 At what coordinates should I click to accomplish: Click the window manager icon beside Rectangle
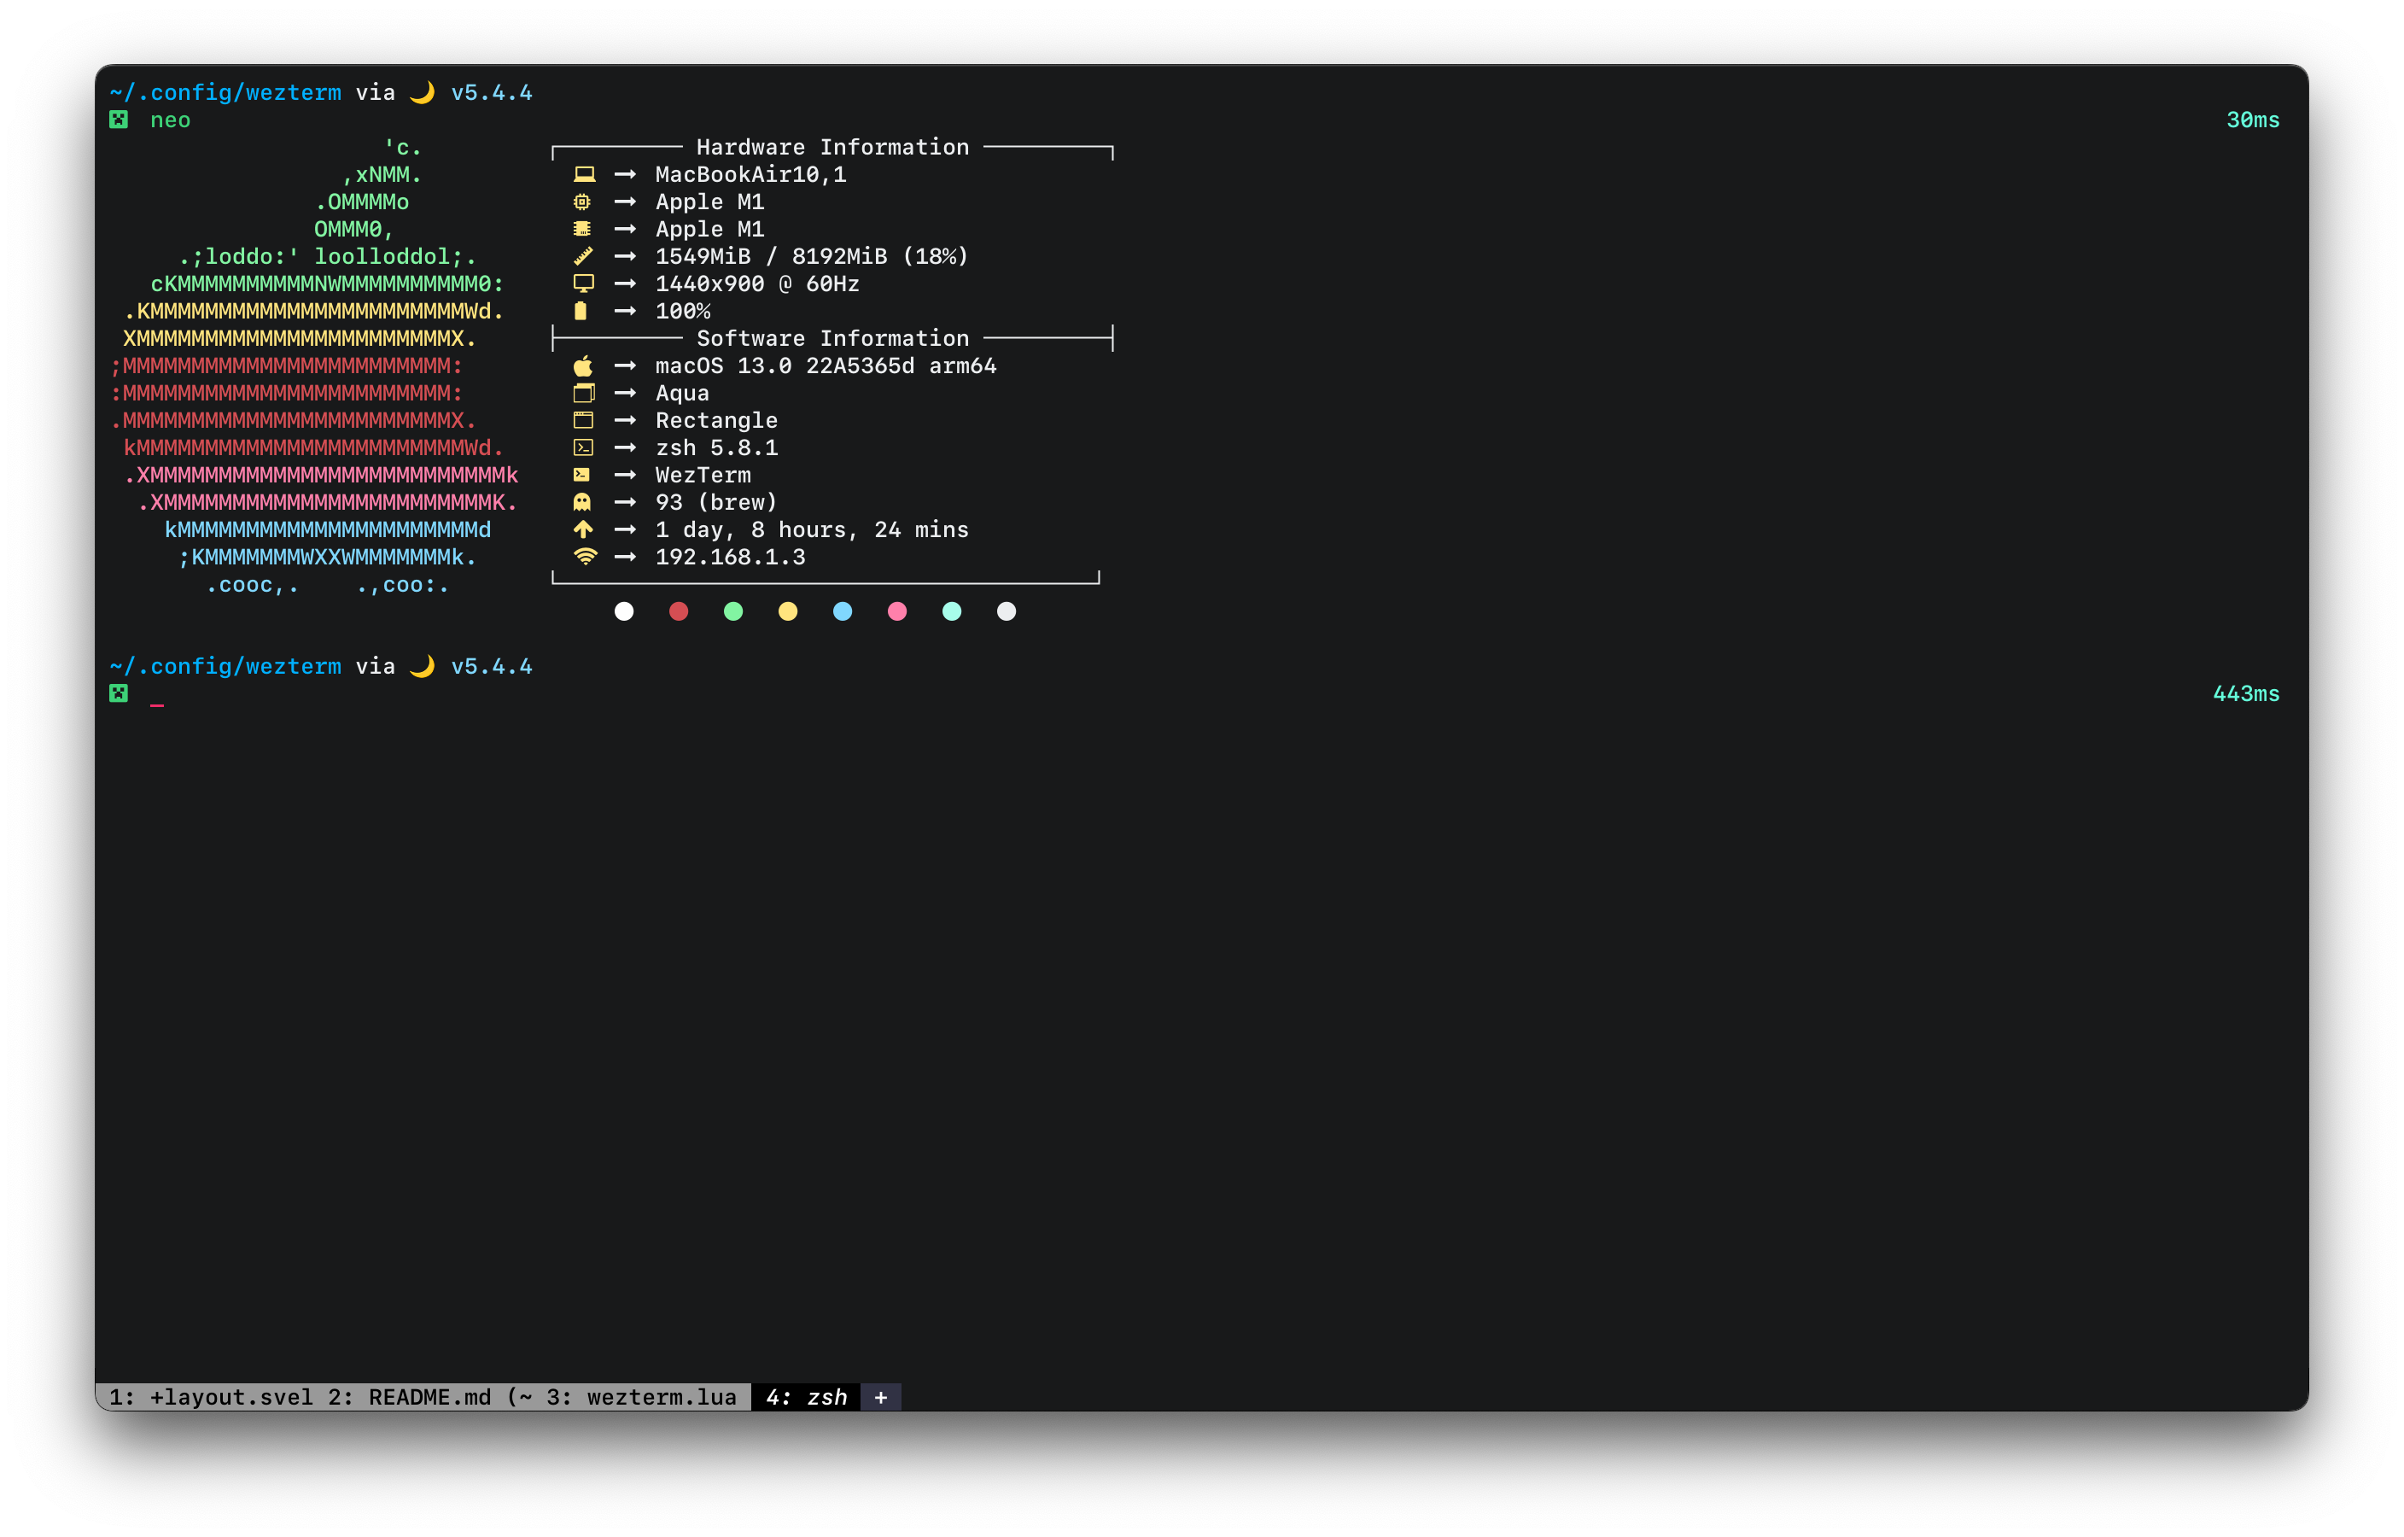584,420
